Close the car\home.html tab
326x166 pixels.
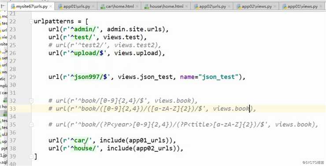click(137, 7)
